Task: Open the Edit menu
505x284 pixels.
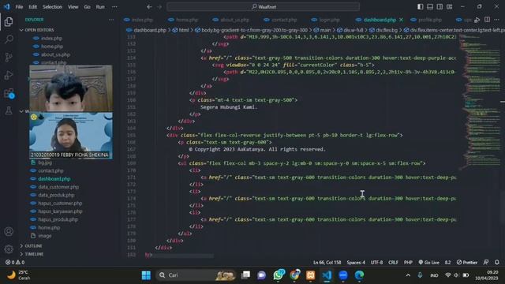Action: (32, 6)
